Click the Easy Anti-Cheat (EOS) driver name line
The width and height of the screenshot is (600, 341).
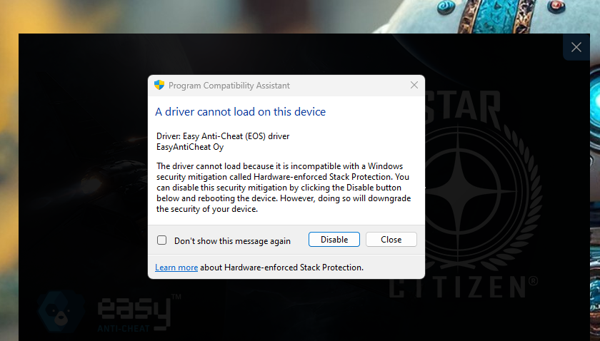(x=223, y=136)
